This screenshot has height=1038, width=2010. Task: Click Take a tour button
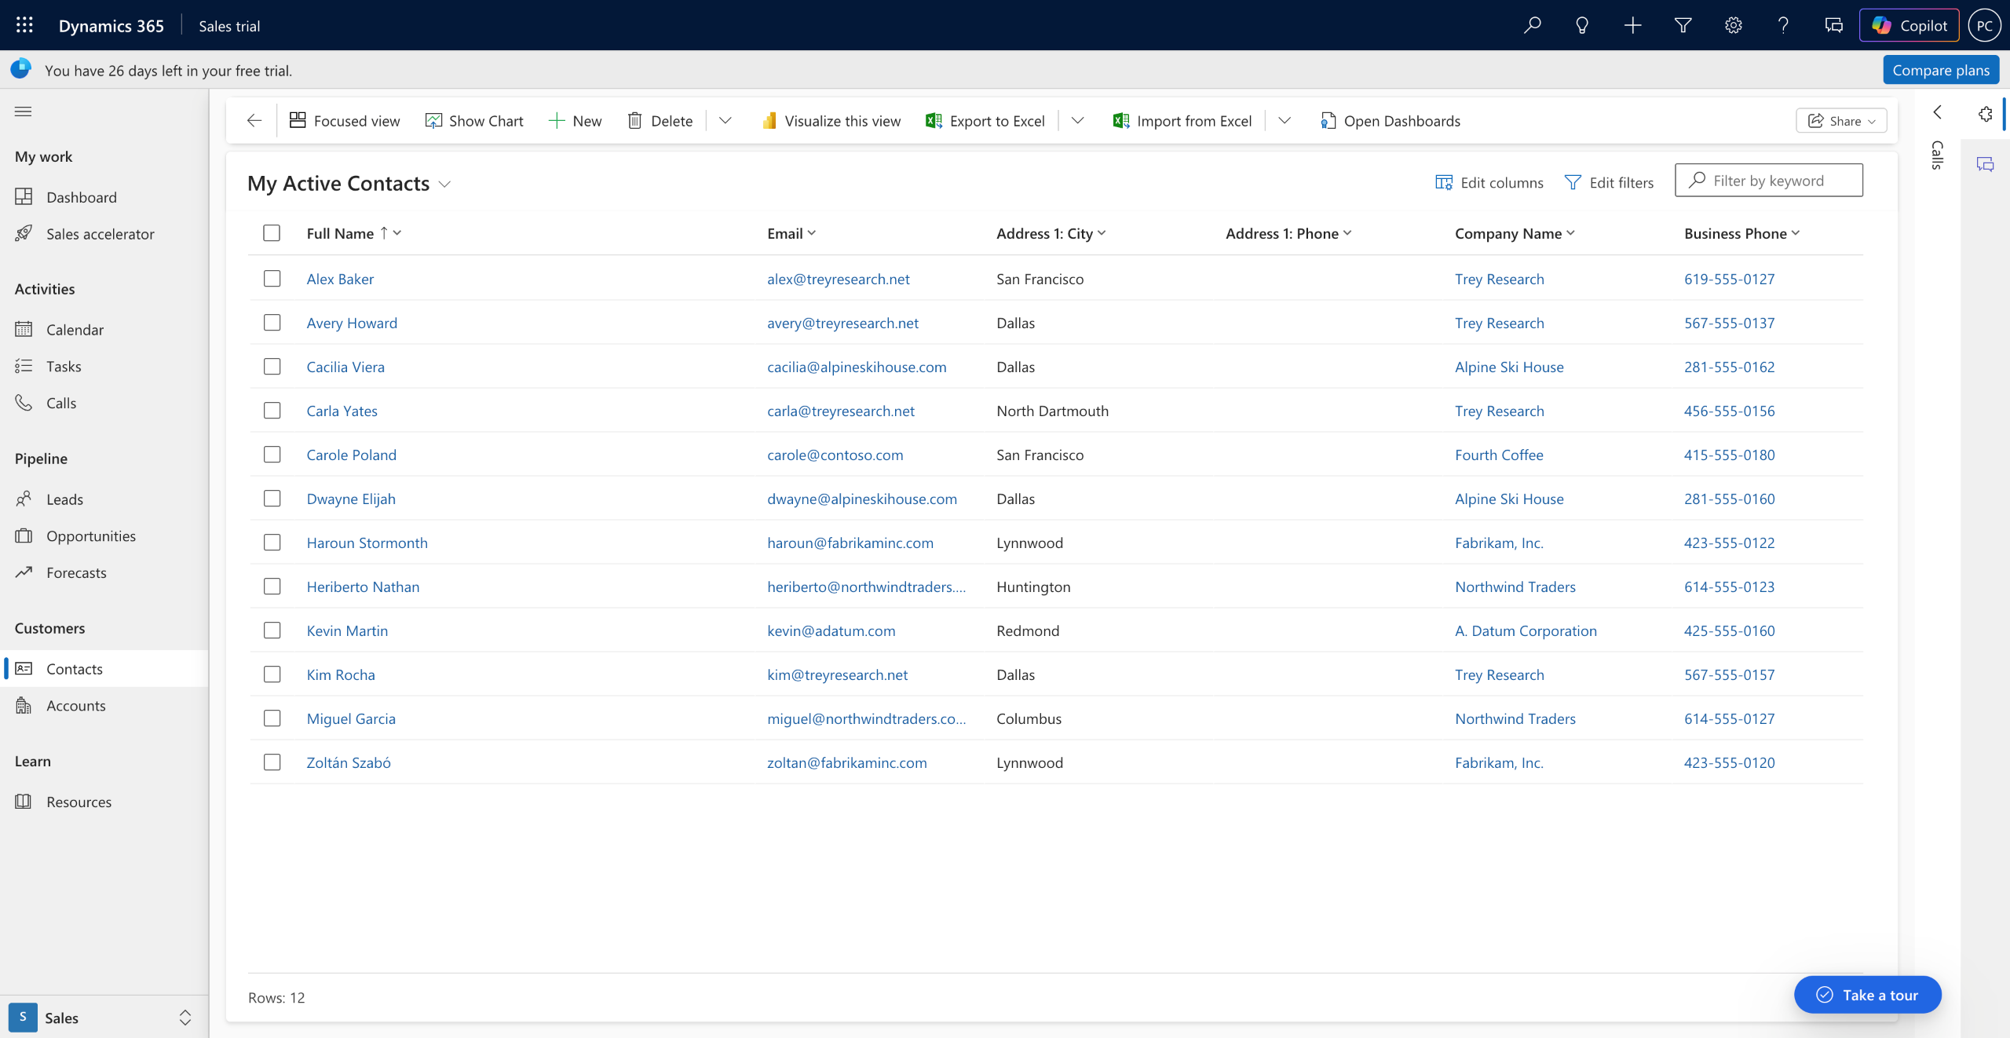coord(1867,995)
